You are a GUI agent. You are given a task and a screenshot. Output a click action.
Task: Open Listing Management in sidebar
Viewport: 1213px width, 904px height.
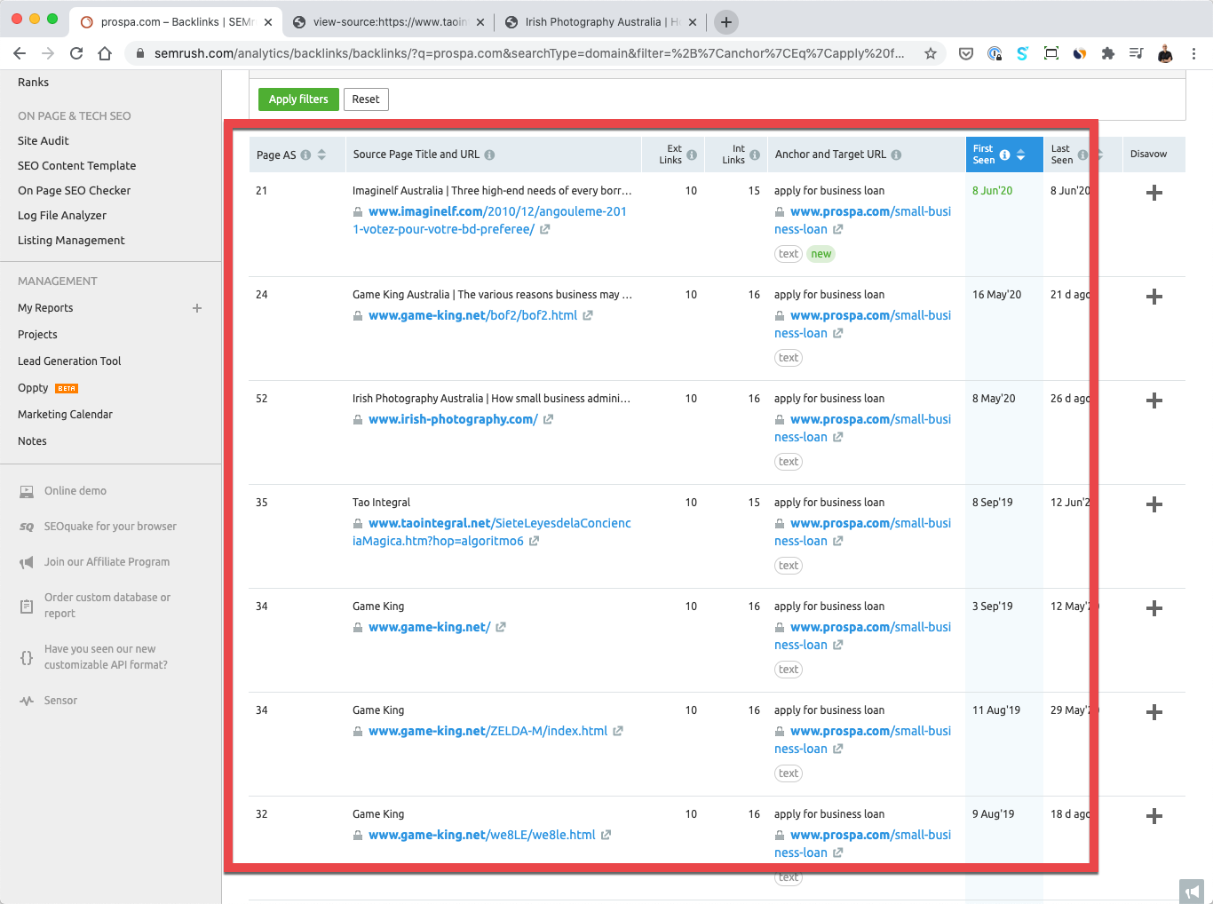coord(71,240)
